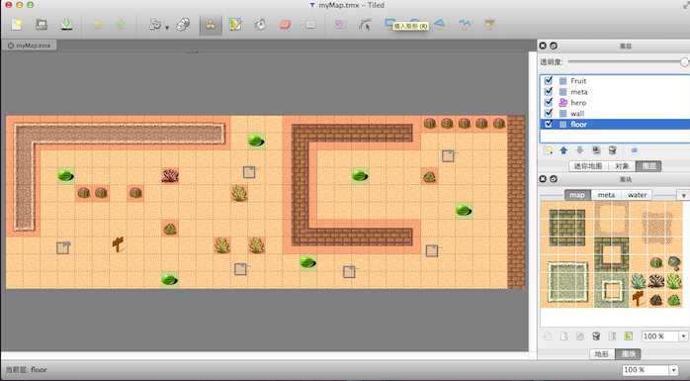Click the layer opacity slider handle

tap(684, 62)
